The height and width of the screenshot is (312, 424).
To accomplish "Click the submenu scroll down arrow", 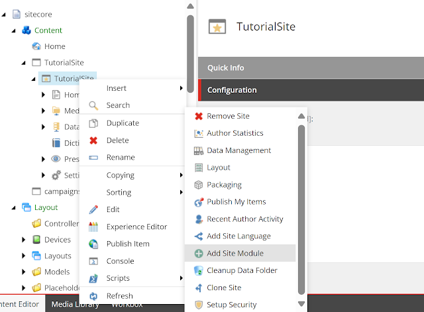I will coord(301,304).
